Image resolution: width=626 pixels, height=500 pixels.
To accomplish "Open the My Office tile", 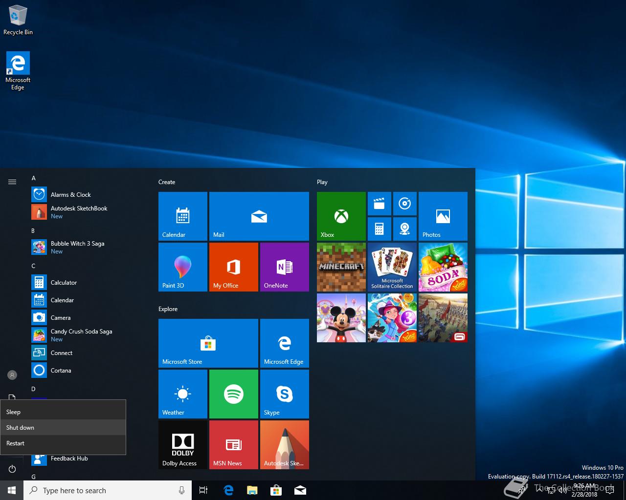I will point(234,267).
